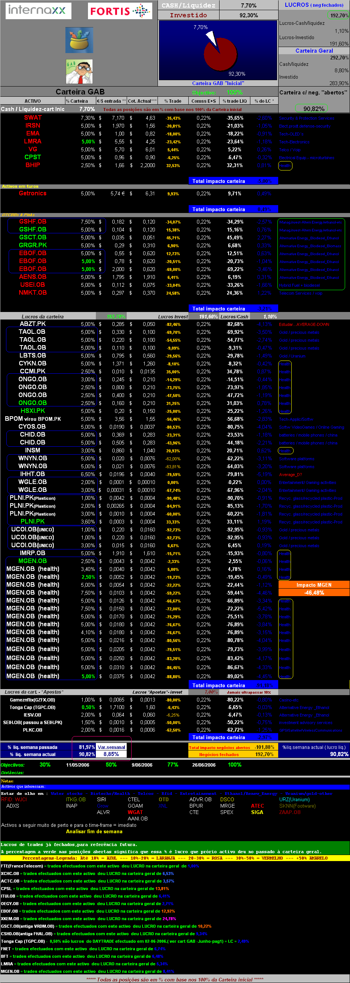Open the Telcos category link
The height and width of the screenshot is (983, 350).
[x=145, y=794]
